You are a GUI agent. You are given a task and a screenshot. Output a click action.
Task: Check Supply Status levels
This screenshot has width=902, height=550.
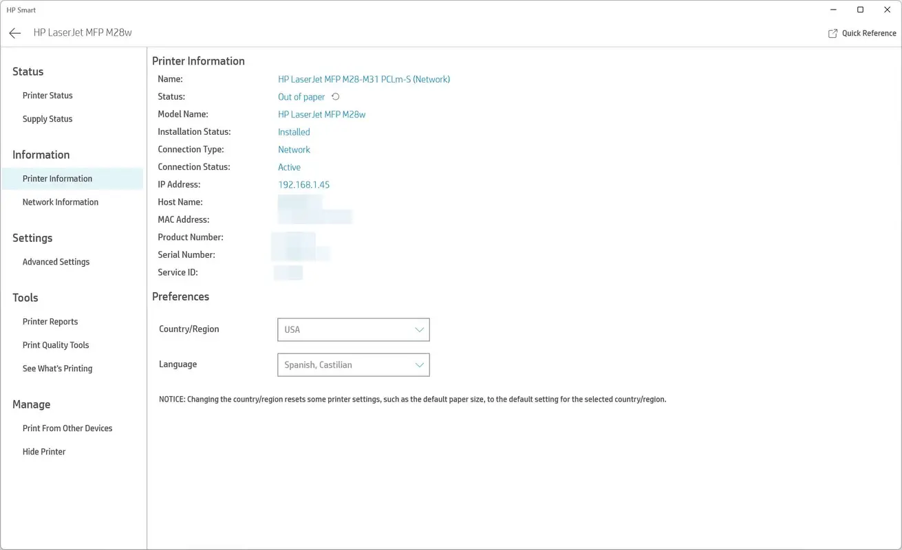click(47, 118)
